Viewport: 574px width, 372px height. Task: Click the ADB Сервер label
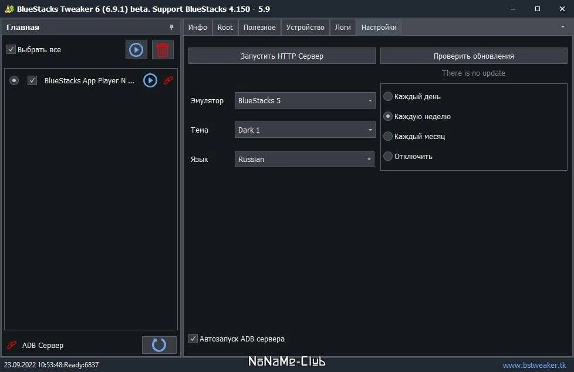43,345
